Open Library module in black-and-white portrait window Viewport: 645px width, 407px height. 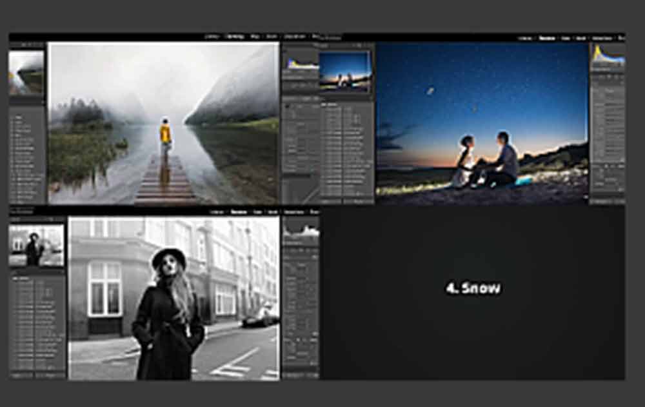coord(217,212)
